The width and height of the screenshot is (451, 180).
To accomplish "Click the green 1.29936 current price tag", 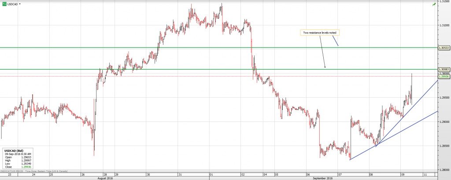I will 443,77.
